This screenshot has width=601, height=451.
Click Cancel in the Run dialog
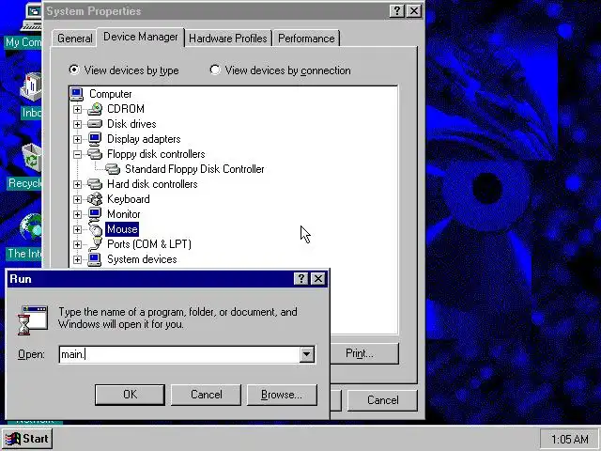207,395
